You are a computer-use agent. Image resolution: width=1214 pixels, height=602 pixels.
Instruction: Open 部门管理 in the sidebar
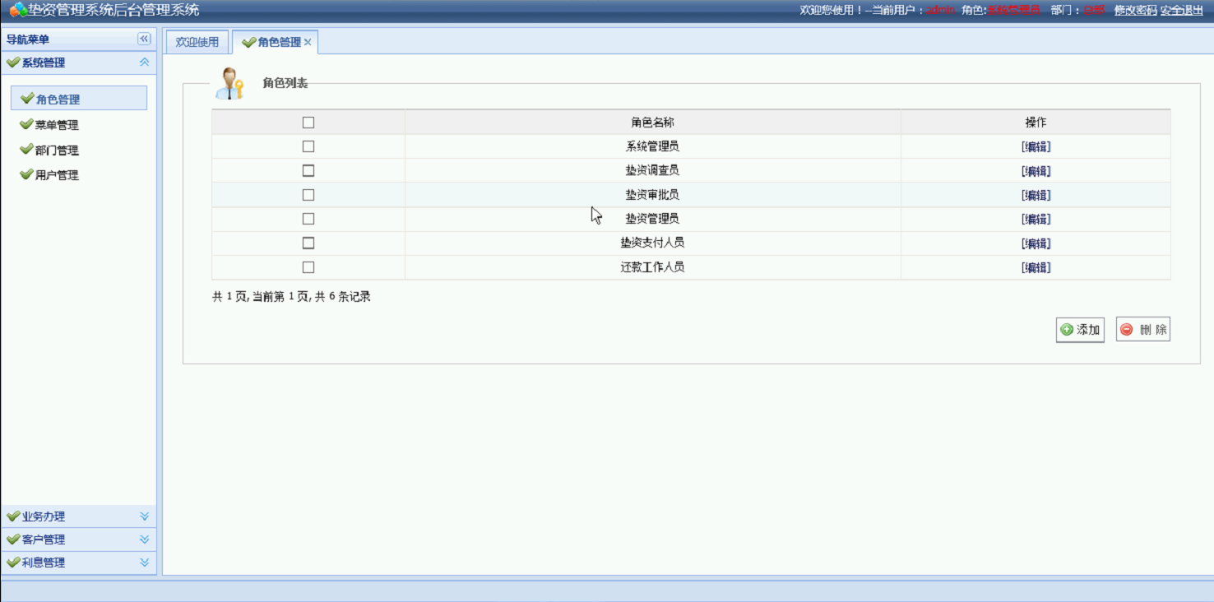click(x=57, y=150)
